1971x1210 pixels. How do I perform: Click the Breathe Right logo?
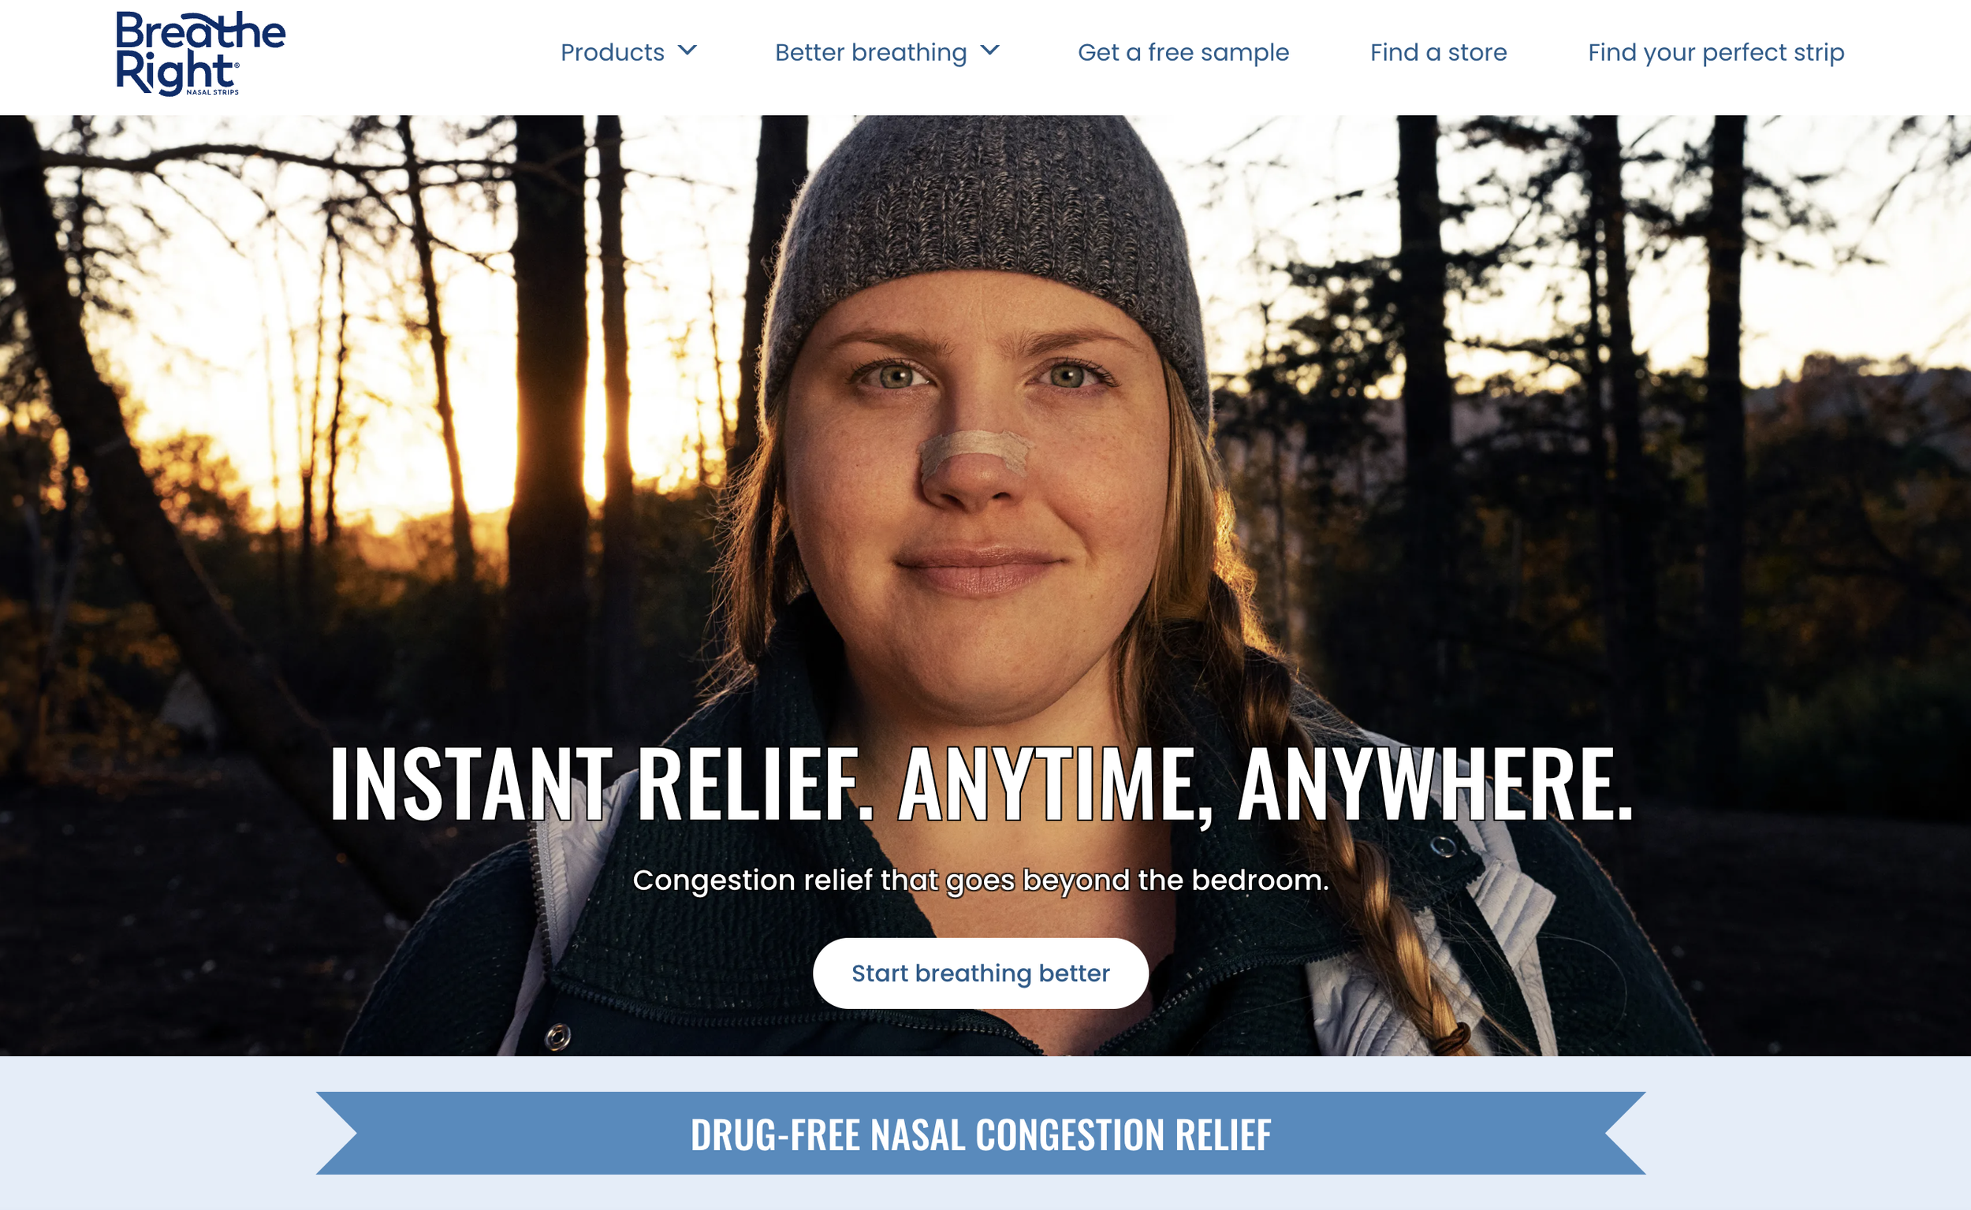pos(201,54)
